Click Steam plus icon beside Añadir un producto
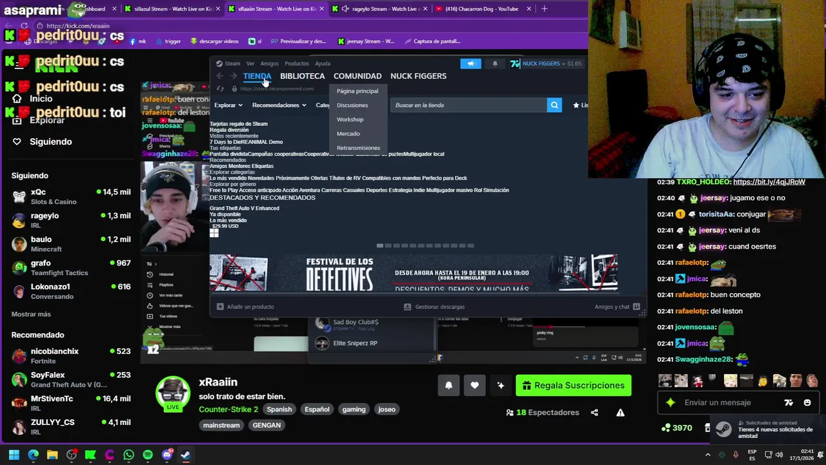Viewport: 826px width, 465px height. [220, 307]
